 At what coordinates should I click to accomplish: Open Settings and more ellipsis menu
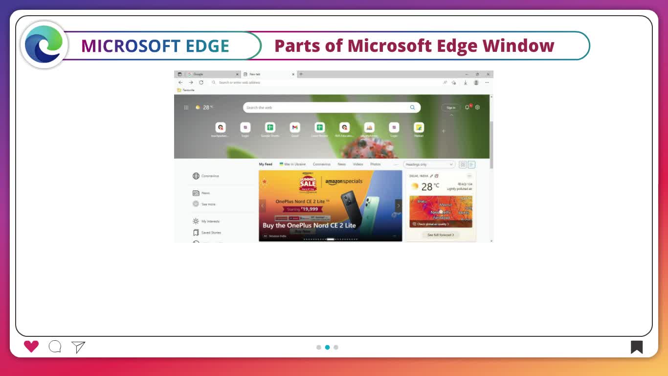(x=487, y=82)
